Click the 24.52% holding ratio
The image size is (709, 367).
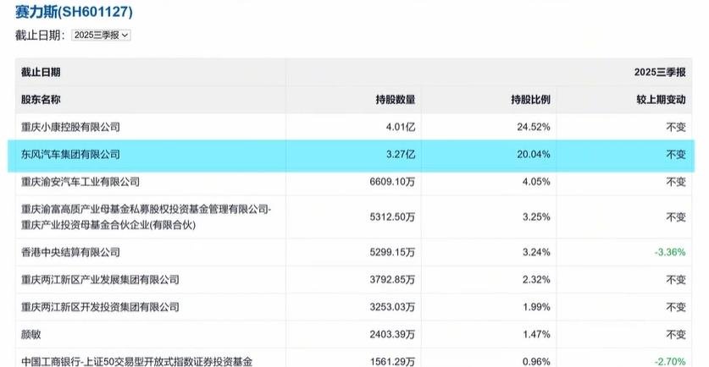click(534, 128)
